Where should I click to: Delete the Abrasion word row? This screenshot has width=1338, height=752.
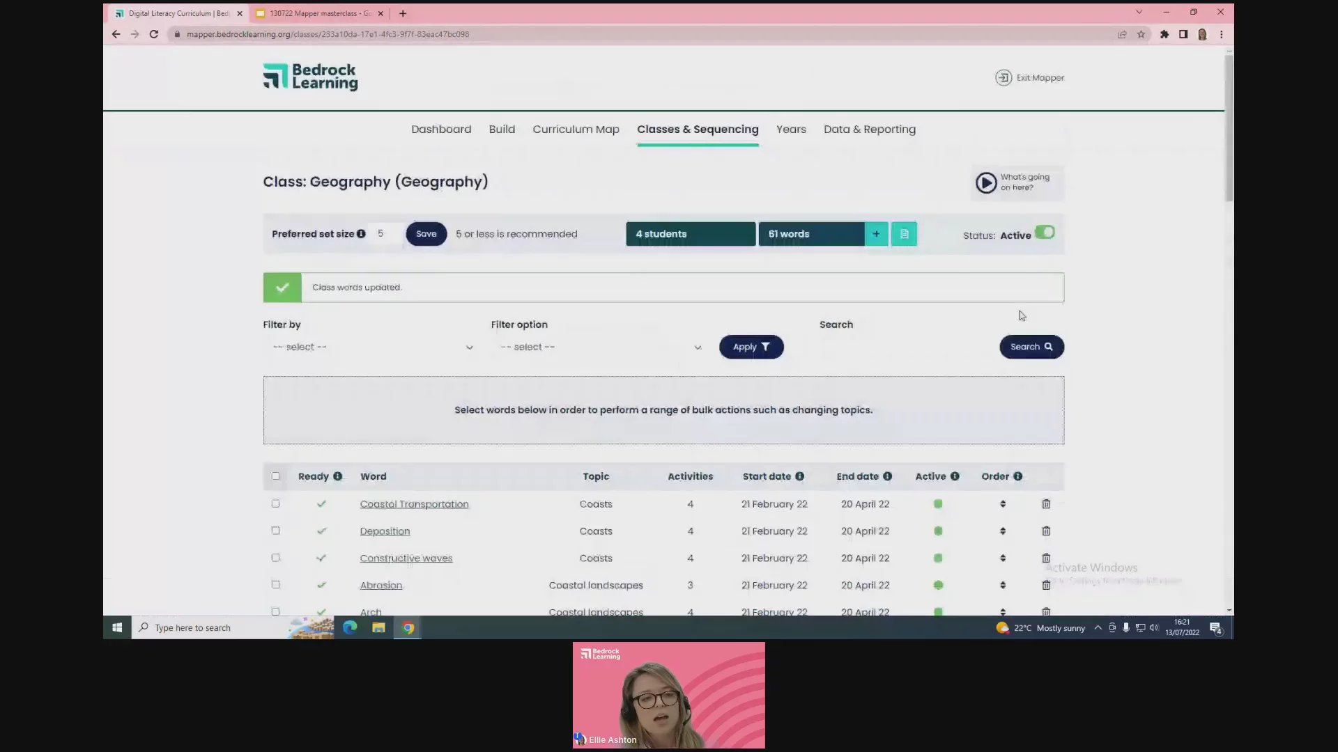[1046, 585]
